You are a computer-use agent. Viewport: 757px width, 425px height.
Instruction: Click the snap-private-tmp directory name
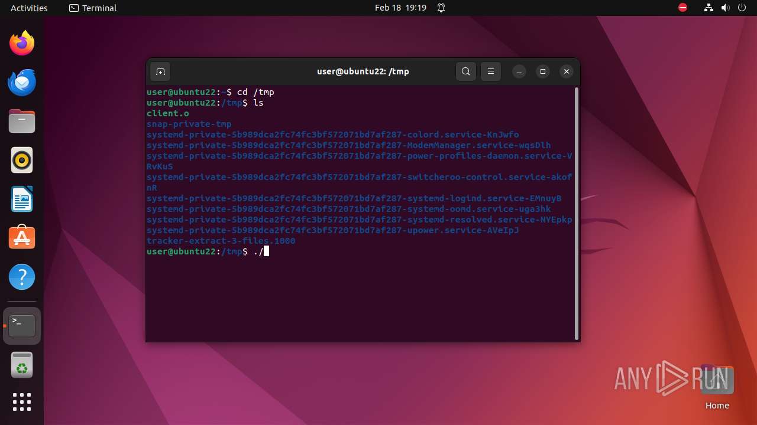coord(189,124)
